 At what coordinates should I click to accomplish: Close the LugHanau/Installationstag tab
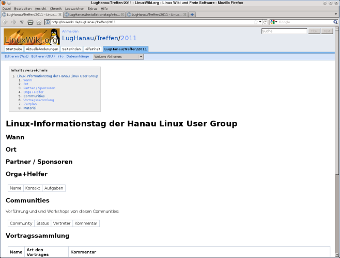(x=123, y=14)
